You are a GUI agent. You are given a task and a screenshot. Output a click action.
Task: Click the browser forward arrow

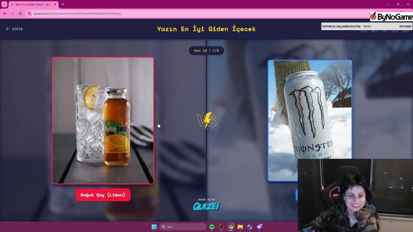click(12, 14)
